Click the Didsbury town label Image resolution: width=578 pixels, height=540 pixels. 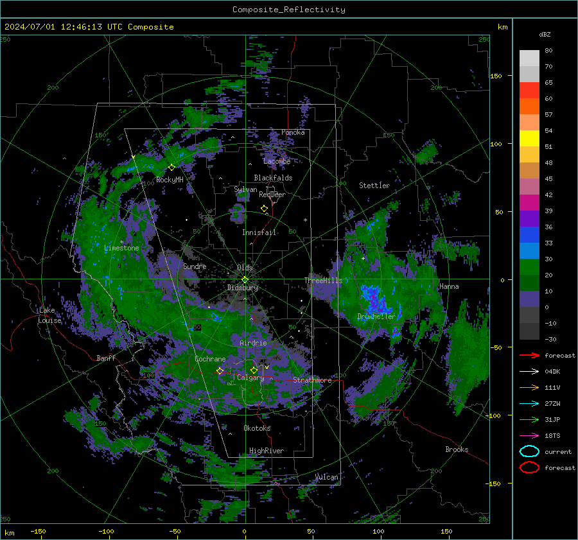coord(243,288)
